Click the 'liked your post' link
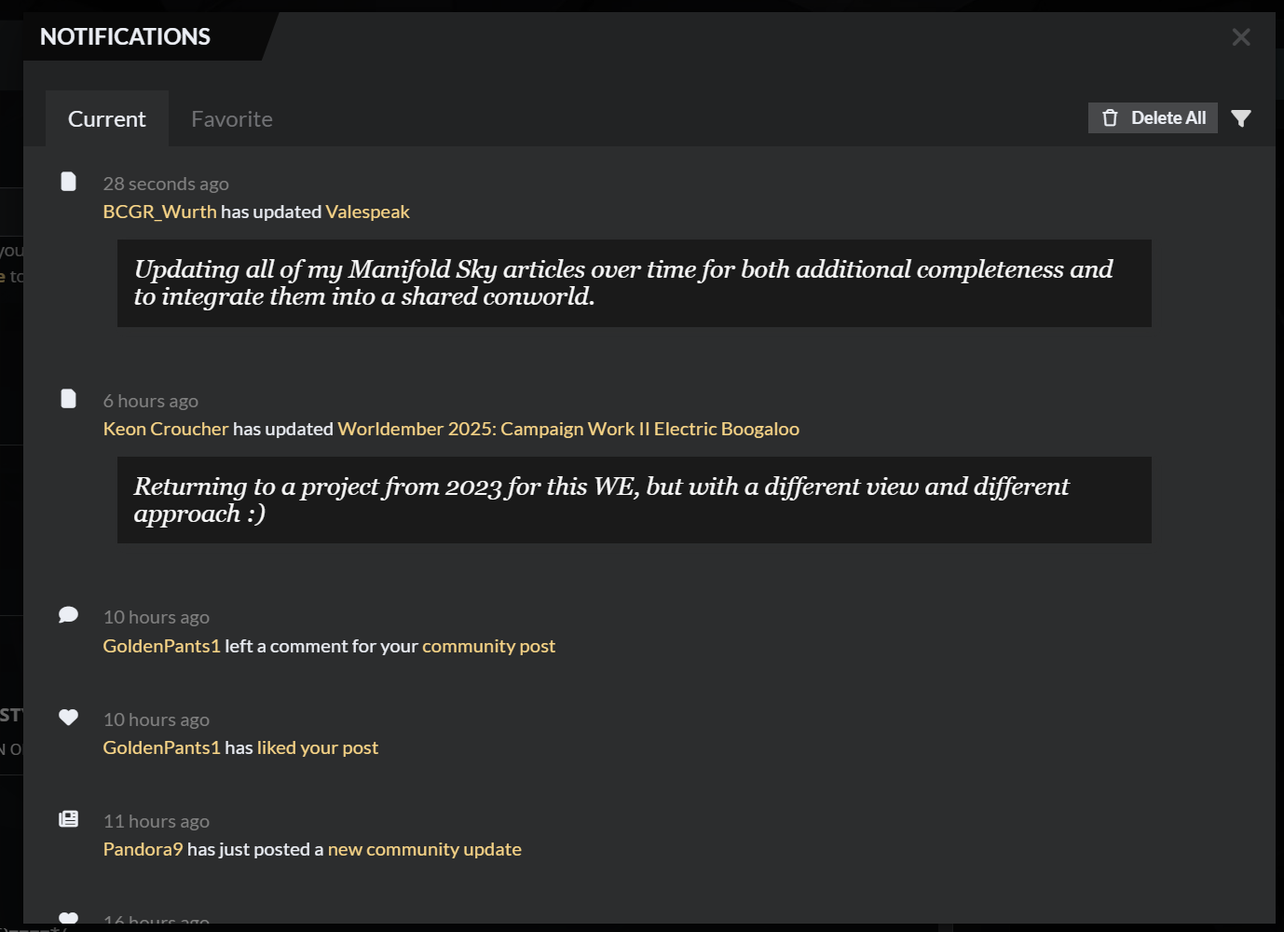Screen dimensions: 1284x932 (317, 747)
